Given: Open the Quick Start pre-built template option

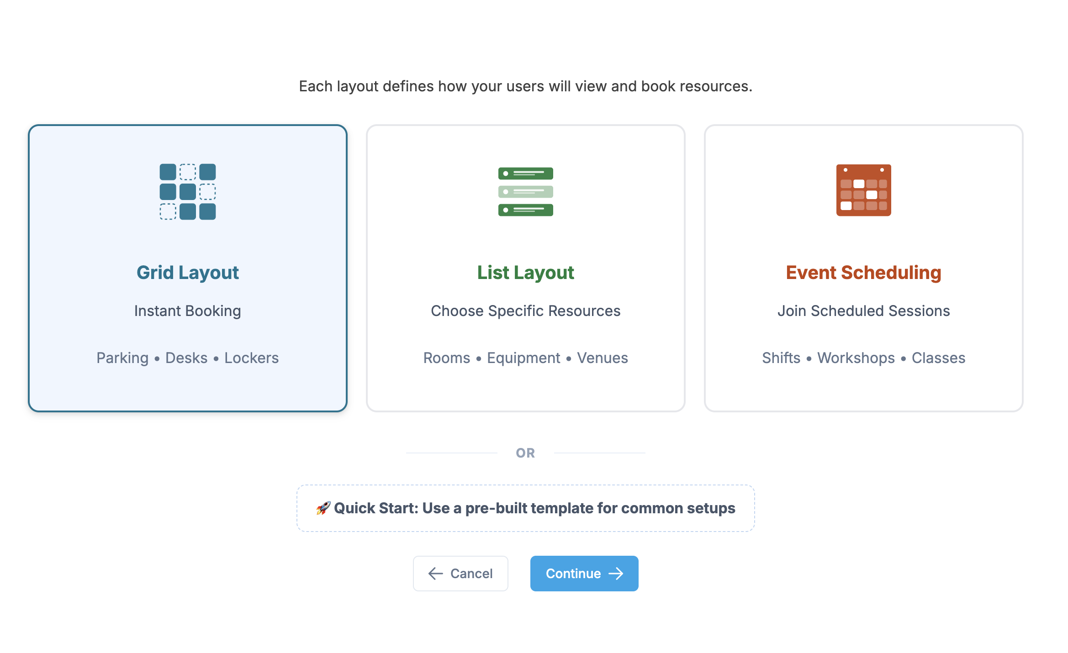Looking at the screenshot, I should coord(525,508).
